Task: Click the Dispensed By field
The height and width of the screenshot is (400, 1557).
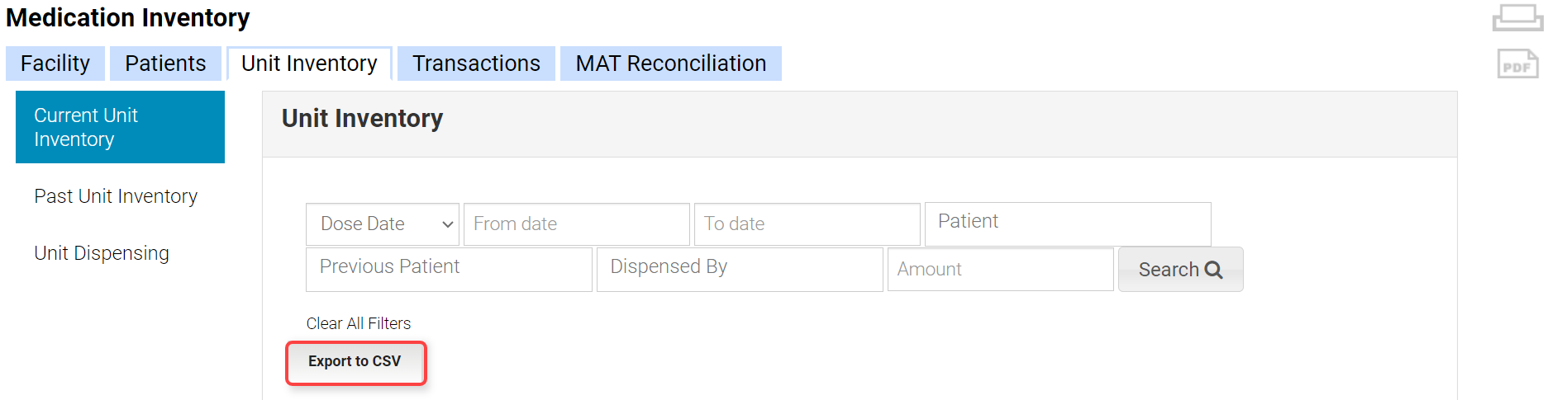Action: (x=740, y=269)
